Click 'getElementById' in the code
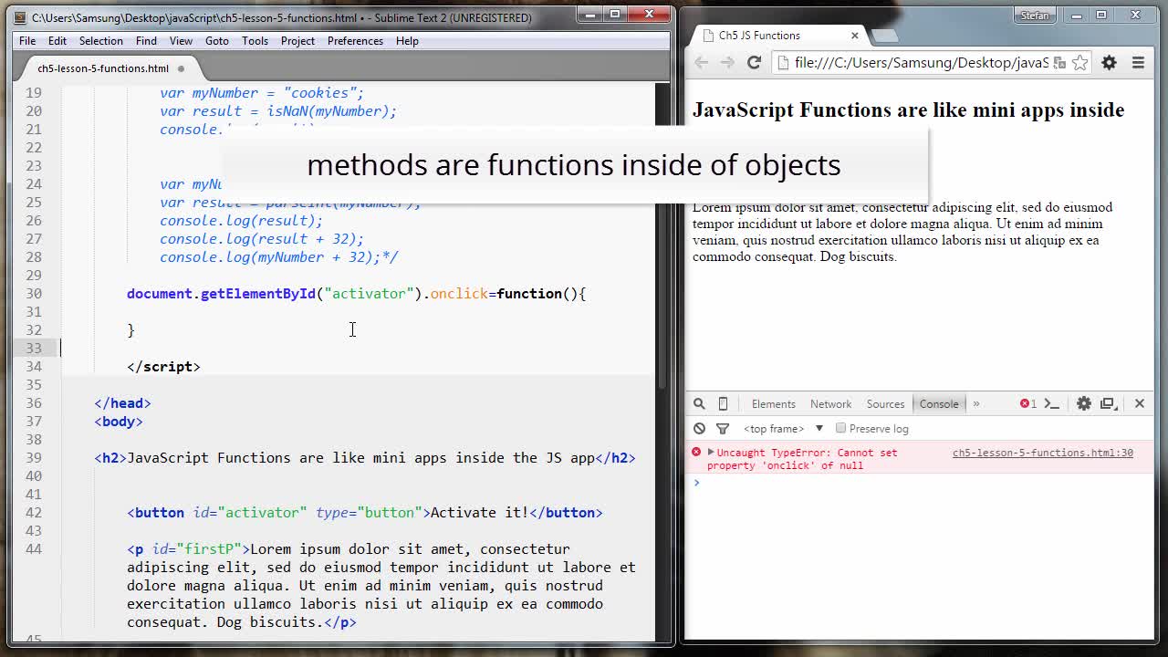Viewport: 1168px width, 657px height. pos(258,293)
